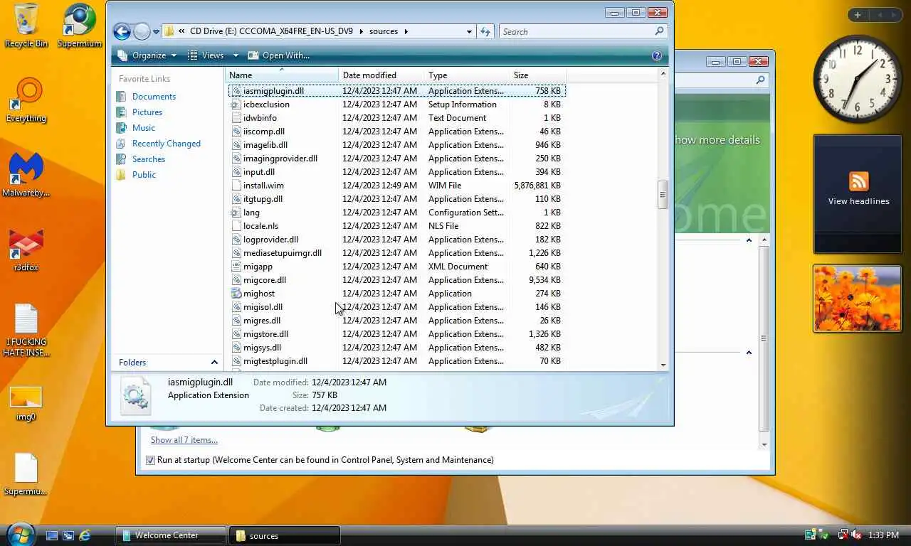This screenshot has height=546, width=911.
Task: Open Malwarebytes desktop shortcut
Action: 26,175
